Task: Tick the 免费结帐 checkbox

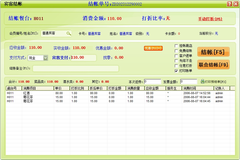Action: (x=176, y=51)
